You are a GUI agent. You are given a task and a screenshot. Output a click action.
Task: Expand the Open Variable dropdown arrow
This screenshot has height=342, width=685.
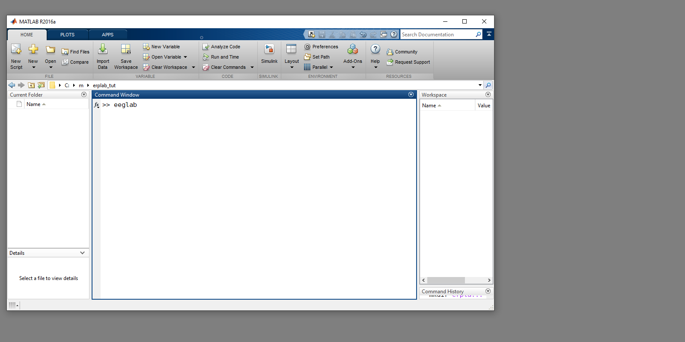point(185,57)
